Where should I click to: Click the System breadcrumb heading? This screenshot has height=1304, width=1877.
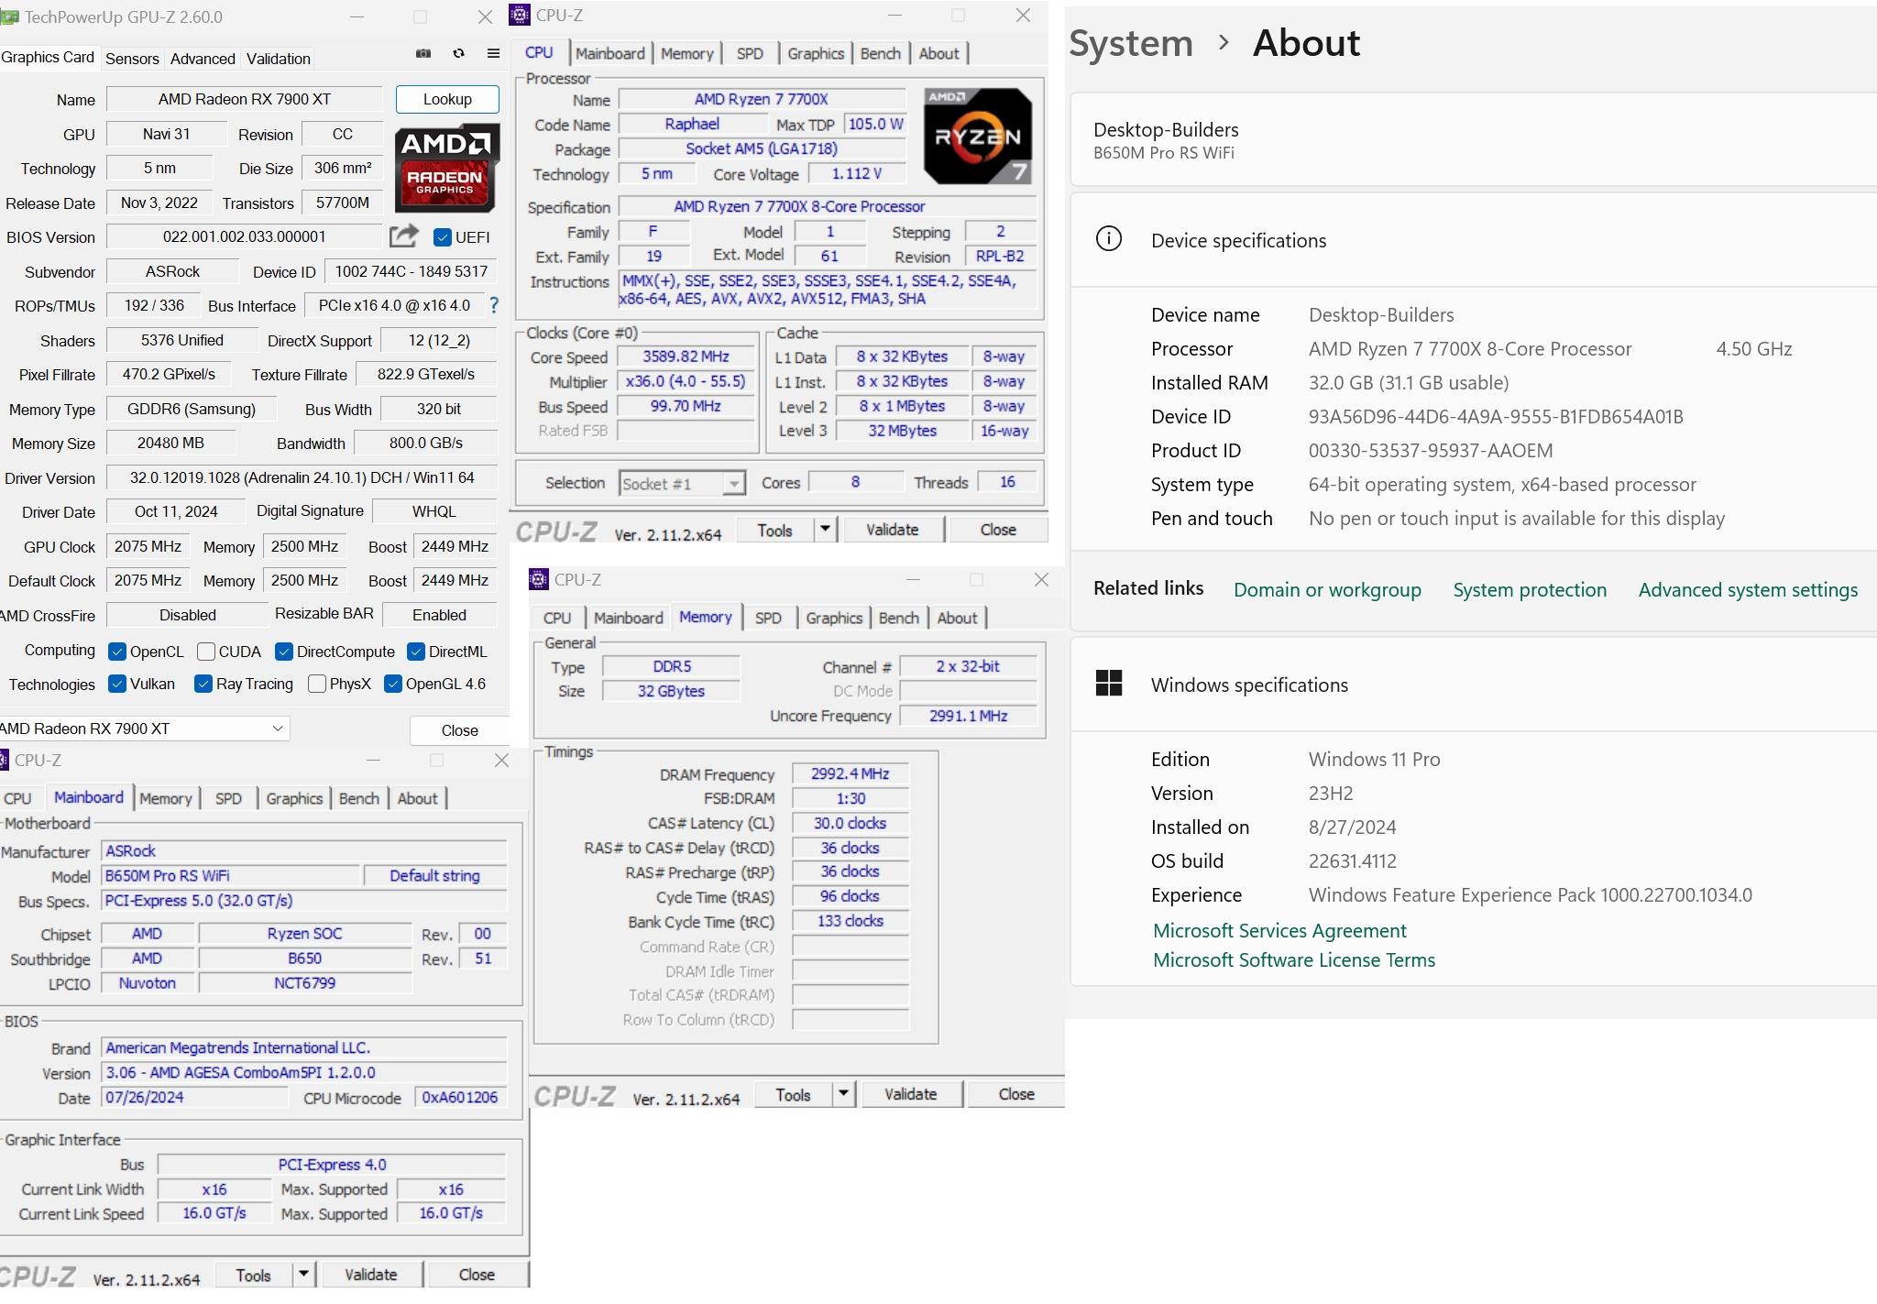[1131, 42]
